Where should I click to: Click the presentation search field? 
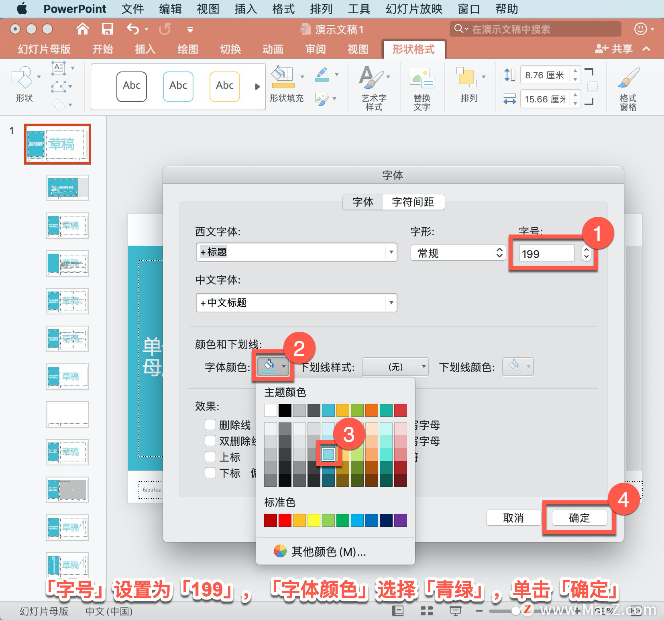pos(536,29)
